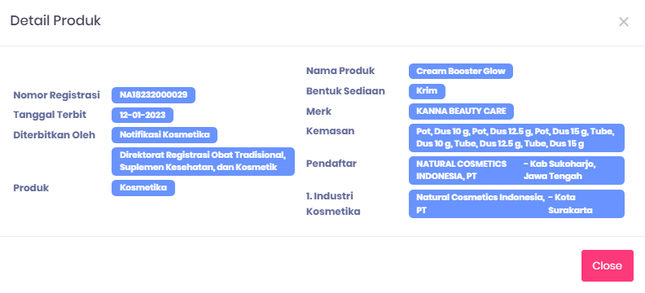
Task: Click the Merk field label
Action: coord(318,112)
